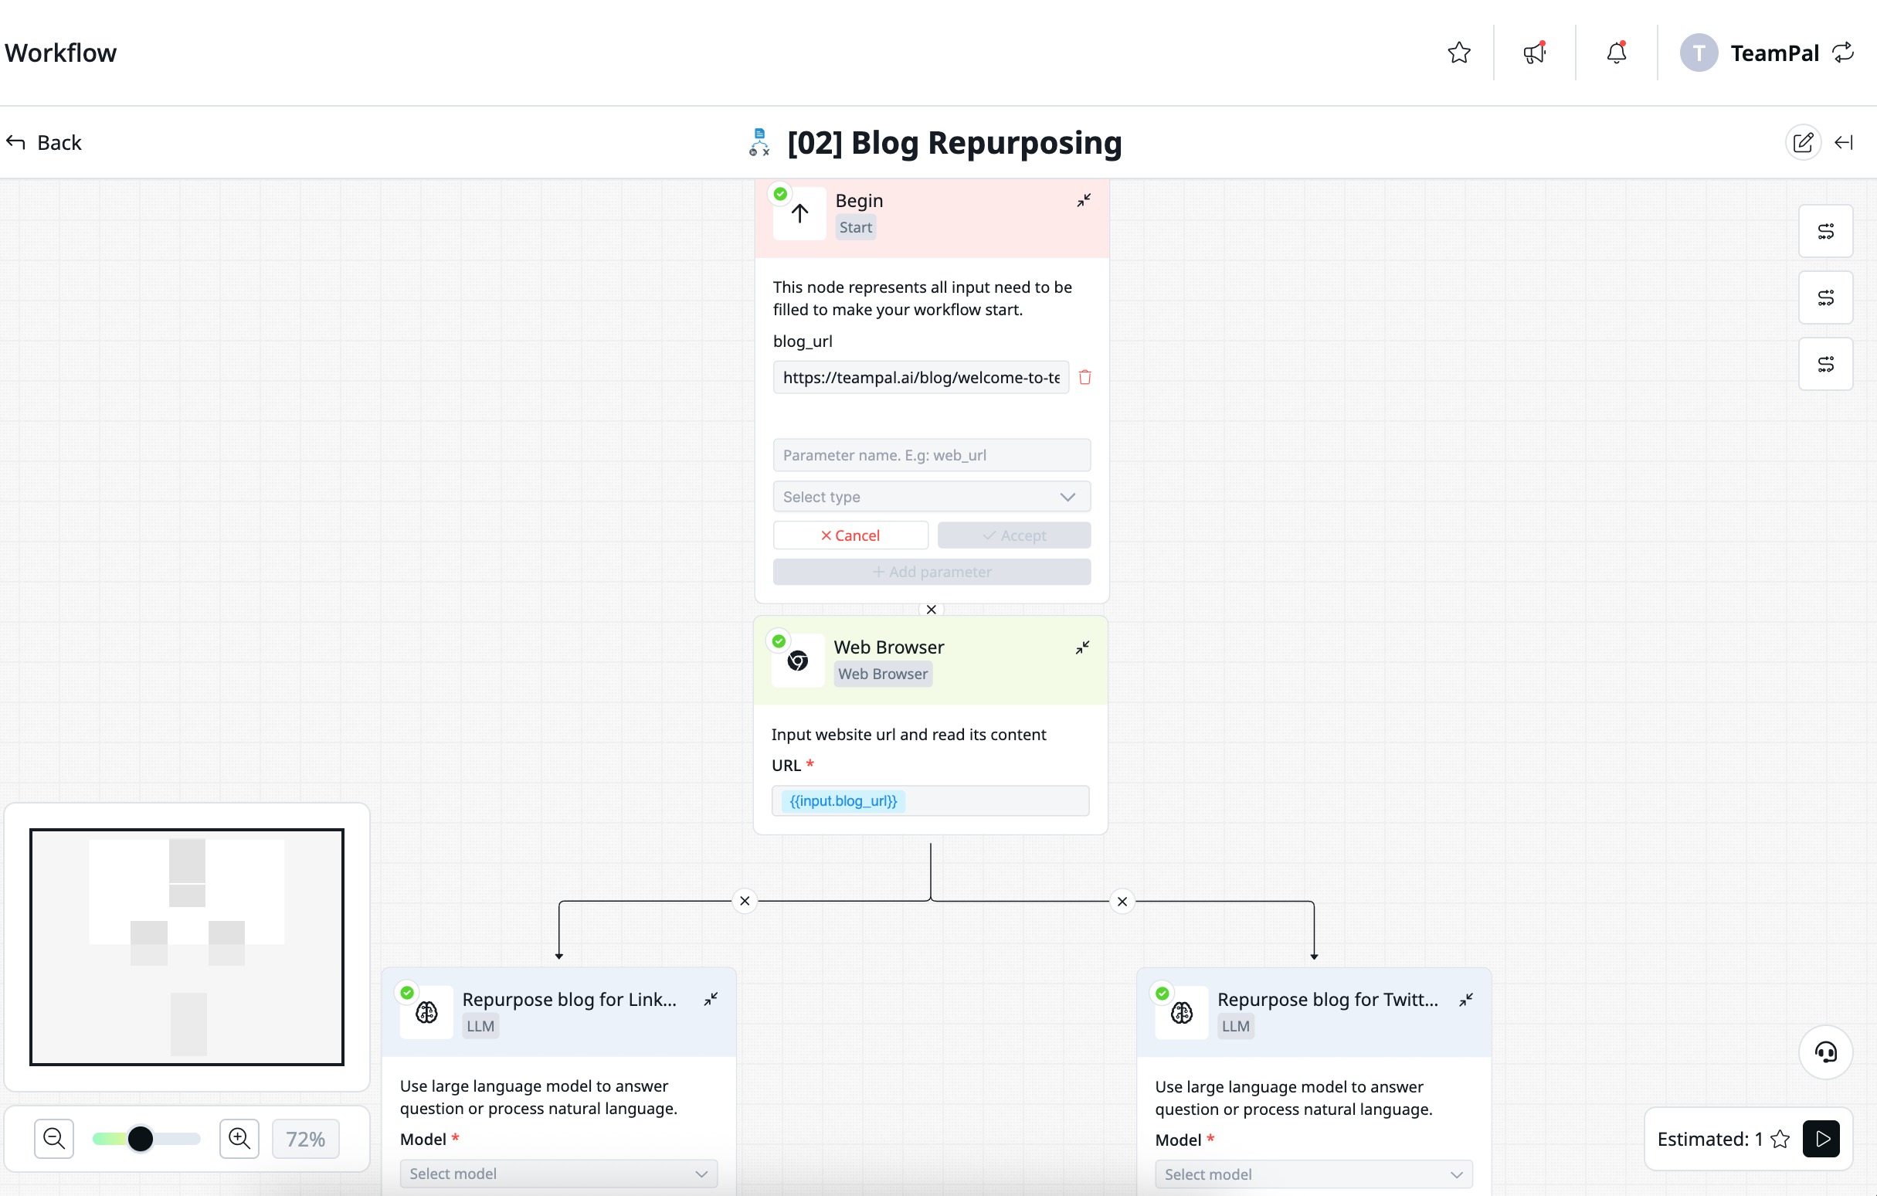Collapse the Web Browser node
The width and height of the screenshot is (1877, 1196).
tap(1082, 648)
